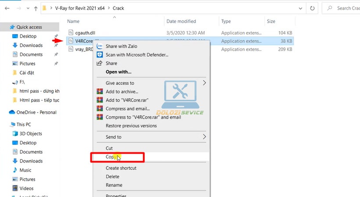Open 'V-Ray for Revit 2021 x64' breadcrumb
Image resolution: width=360 pixels, height=197 pixels.
(79, 8)
